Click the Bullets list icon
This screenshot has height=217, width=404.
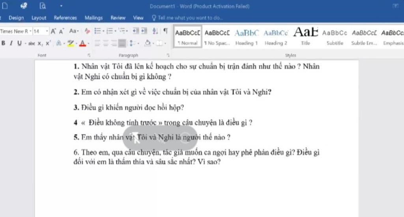pos(98,31)
